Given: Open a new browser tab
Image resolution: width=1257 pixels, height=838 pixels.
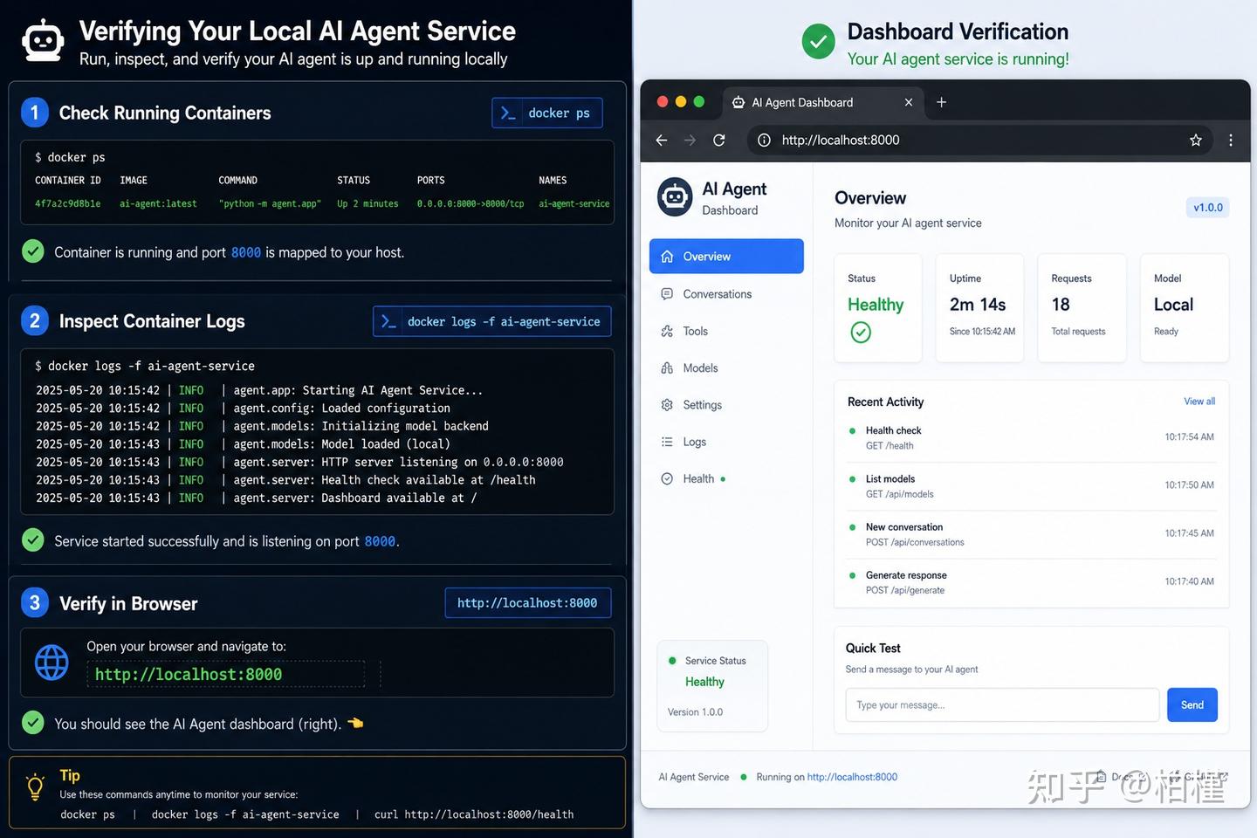Looking at the screenshot, I should (x=941, y=102).
